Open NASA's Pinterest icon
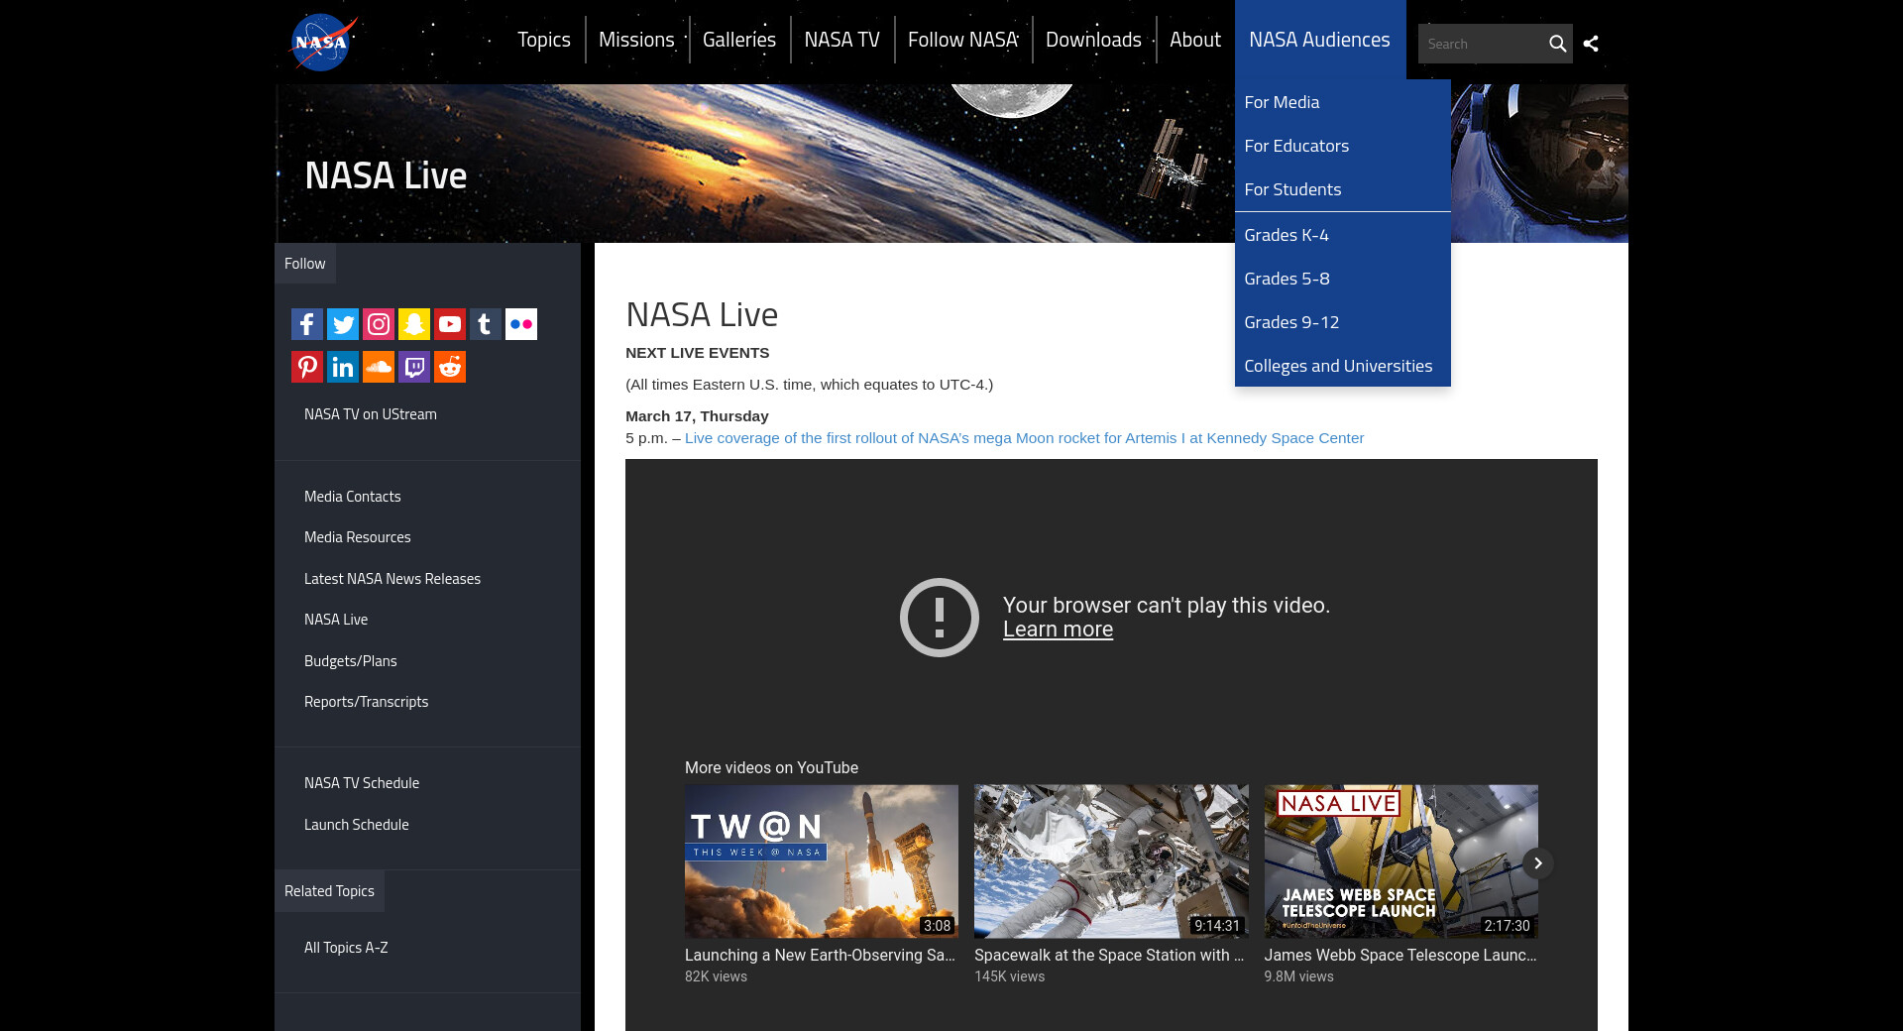This screenshot has width=1903, height=1031. [307, 367]
